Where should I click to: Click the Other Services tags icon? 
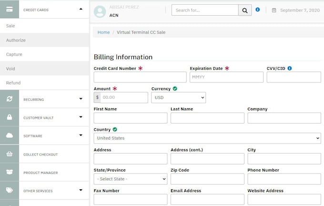click(9, 191)
